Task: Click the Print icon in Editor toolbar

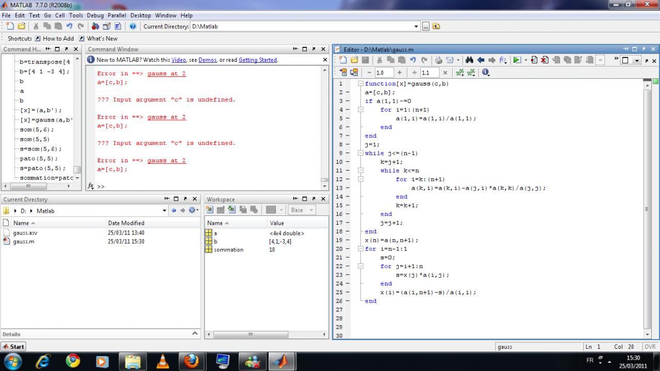Action: click(x=439, y=60)
